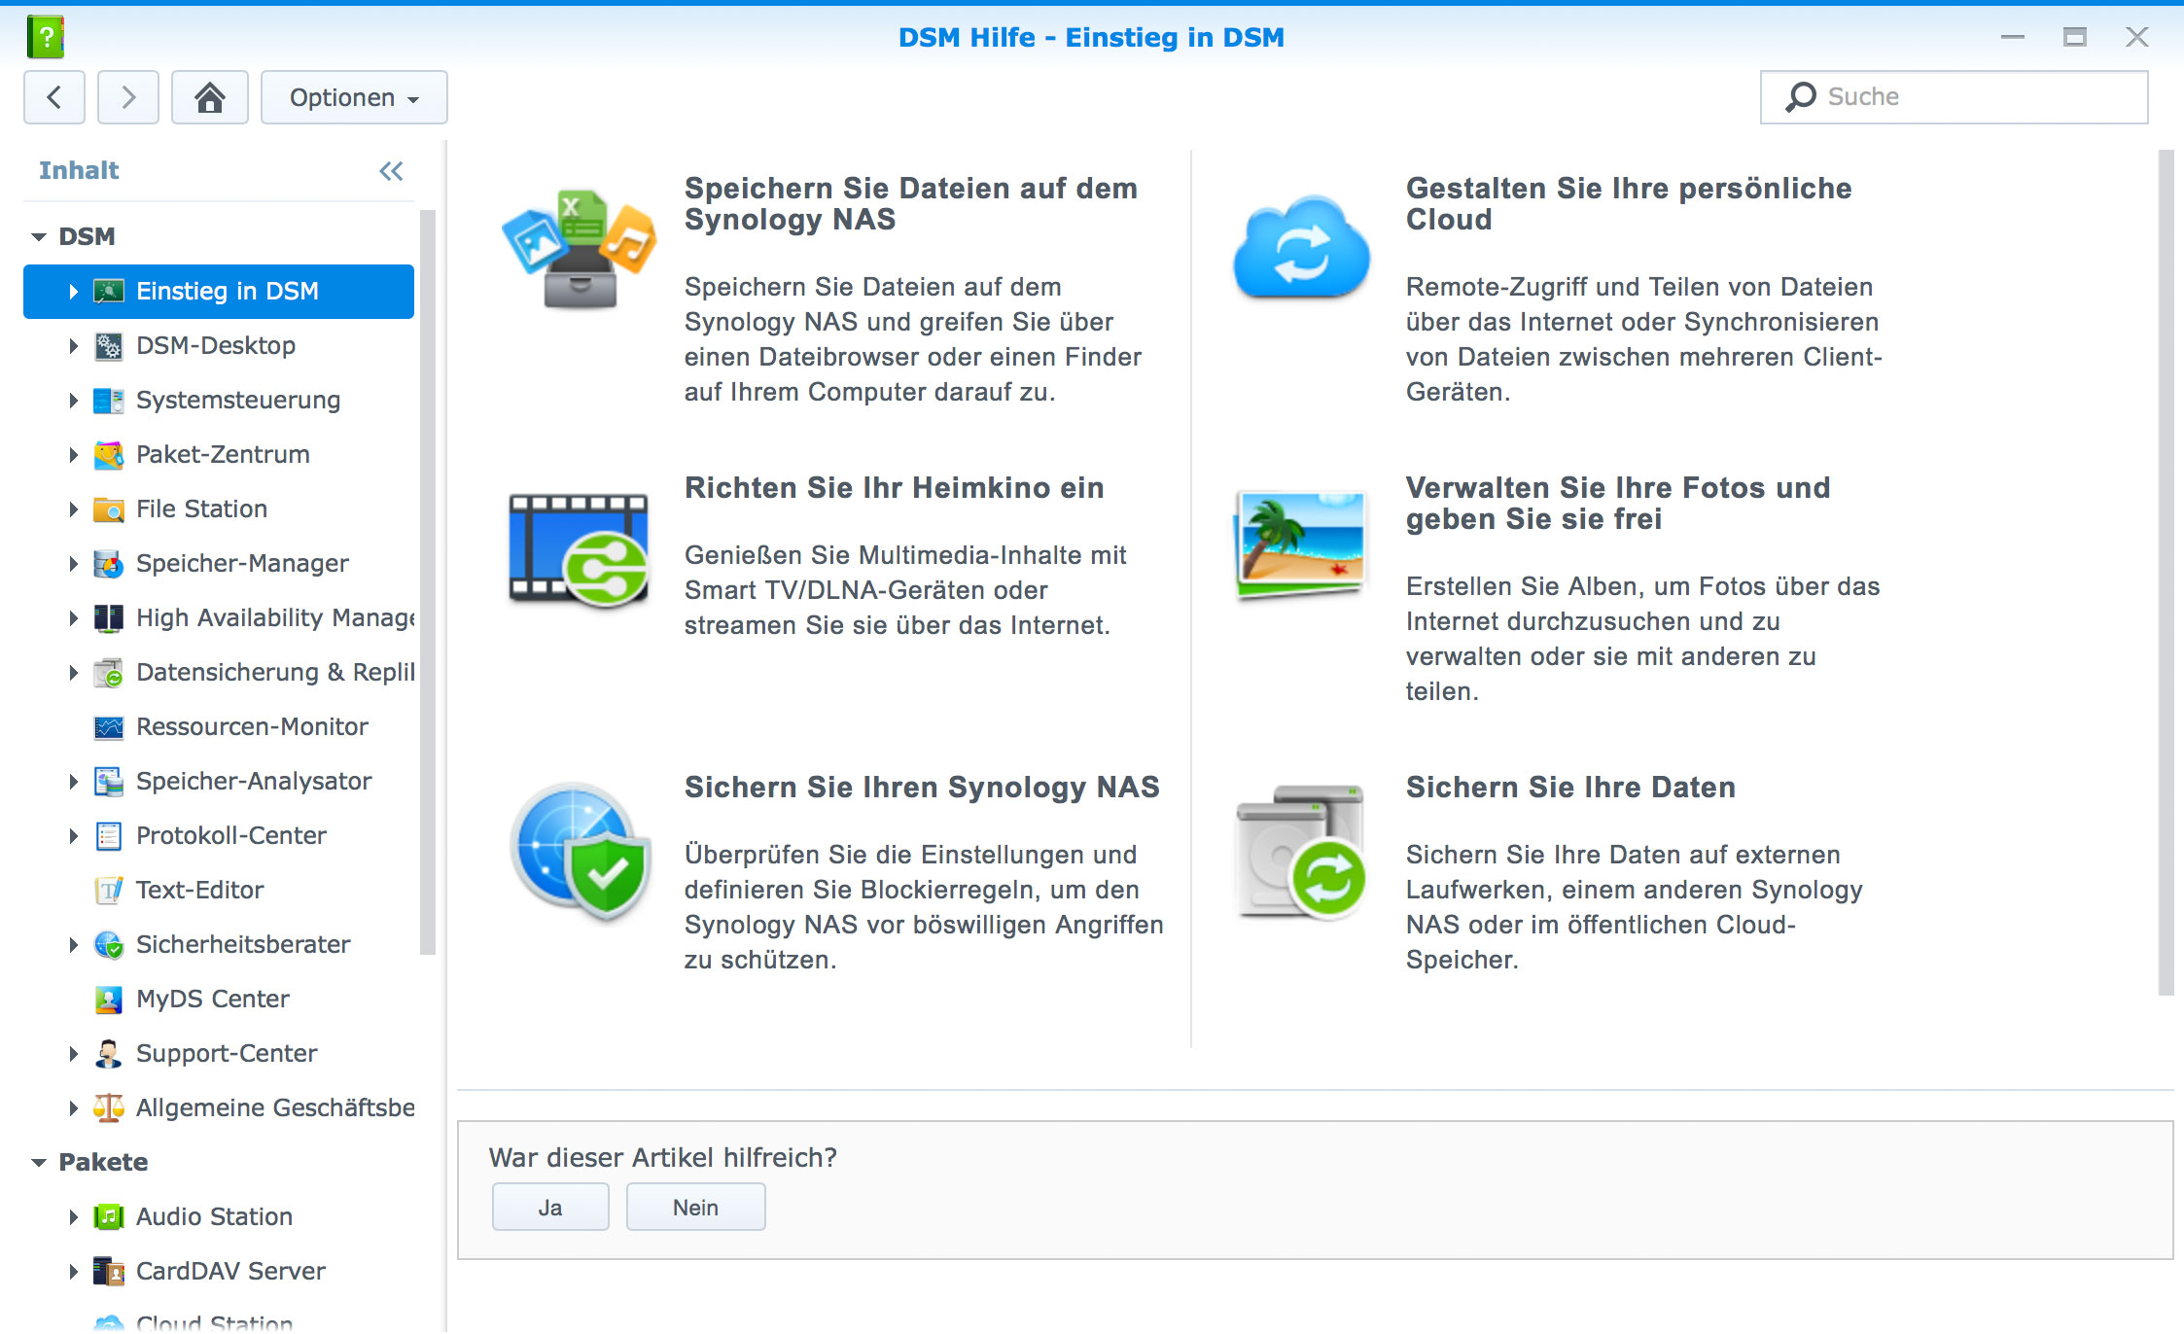Click the Ressourcen-Monitor icon
The image size is (2184, 1334).
tap(109, 726)
